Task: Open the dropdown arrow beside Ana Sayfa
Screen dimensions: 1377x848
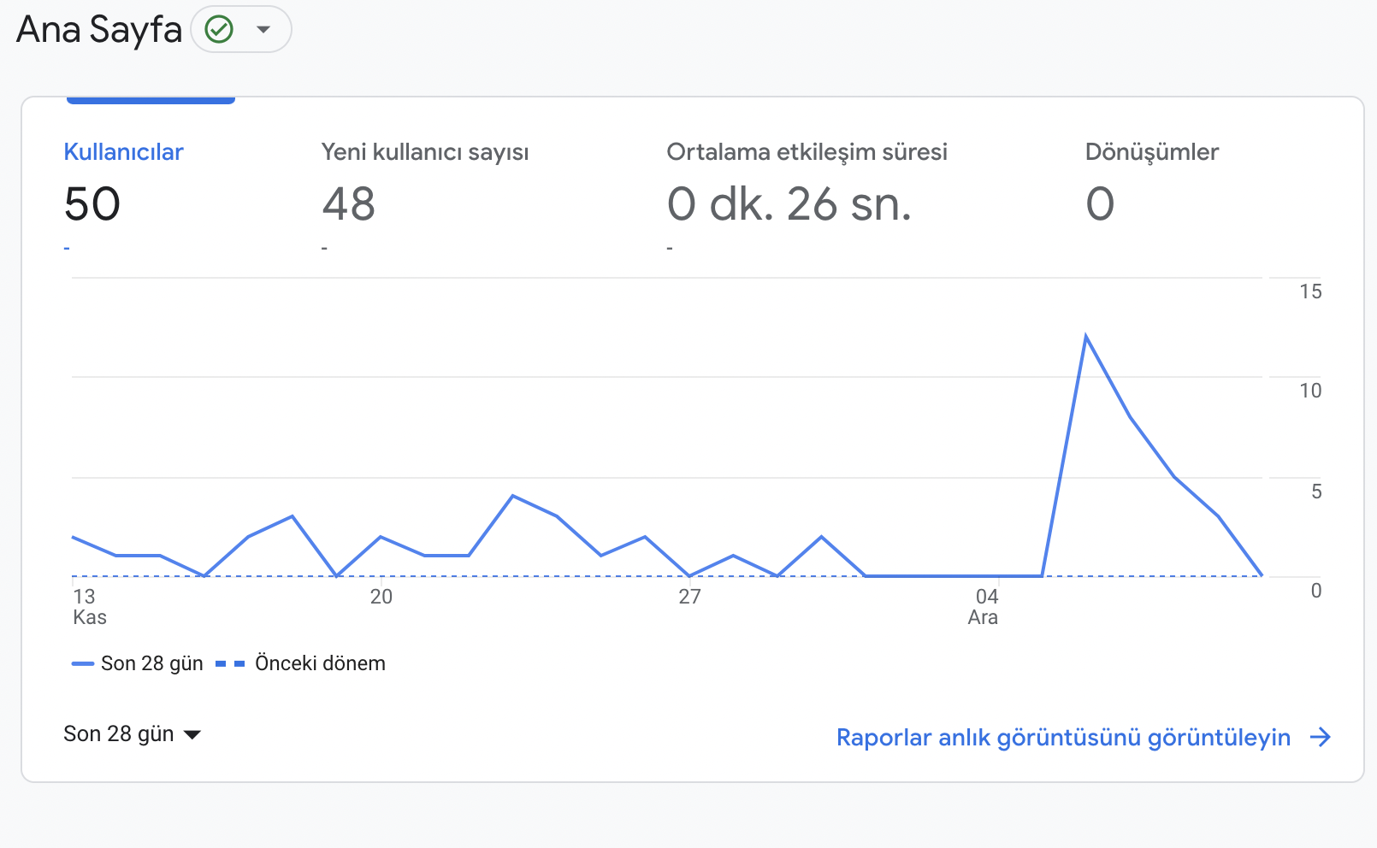Action: [x=263, y=30]
